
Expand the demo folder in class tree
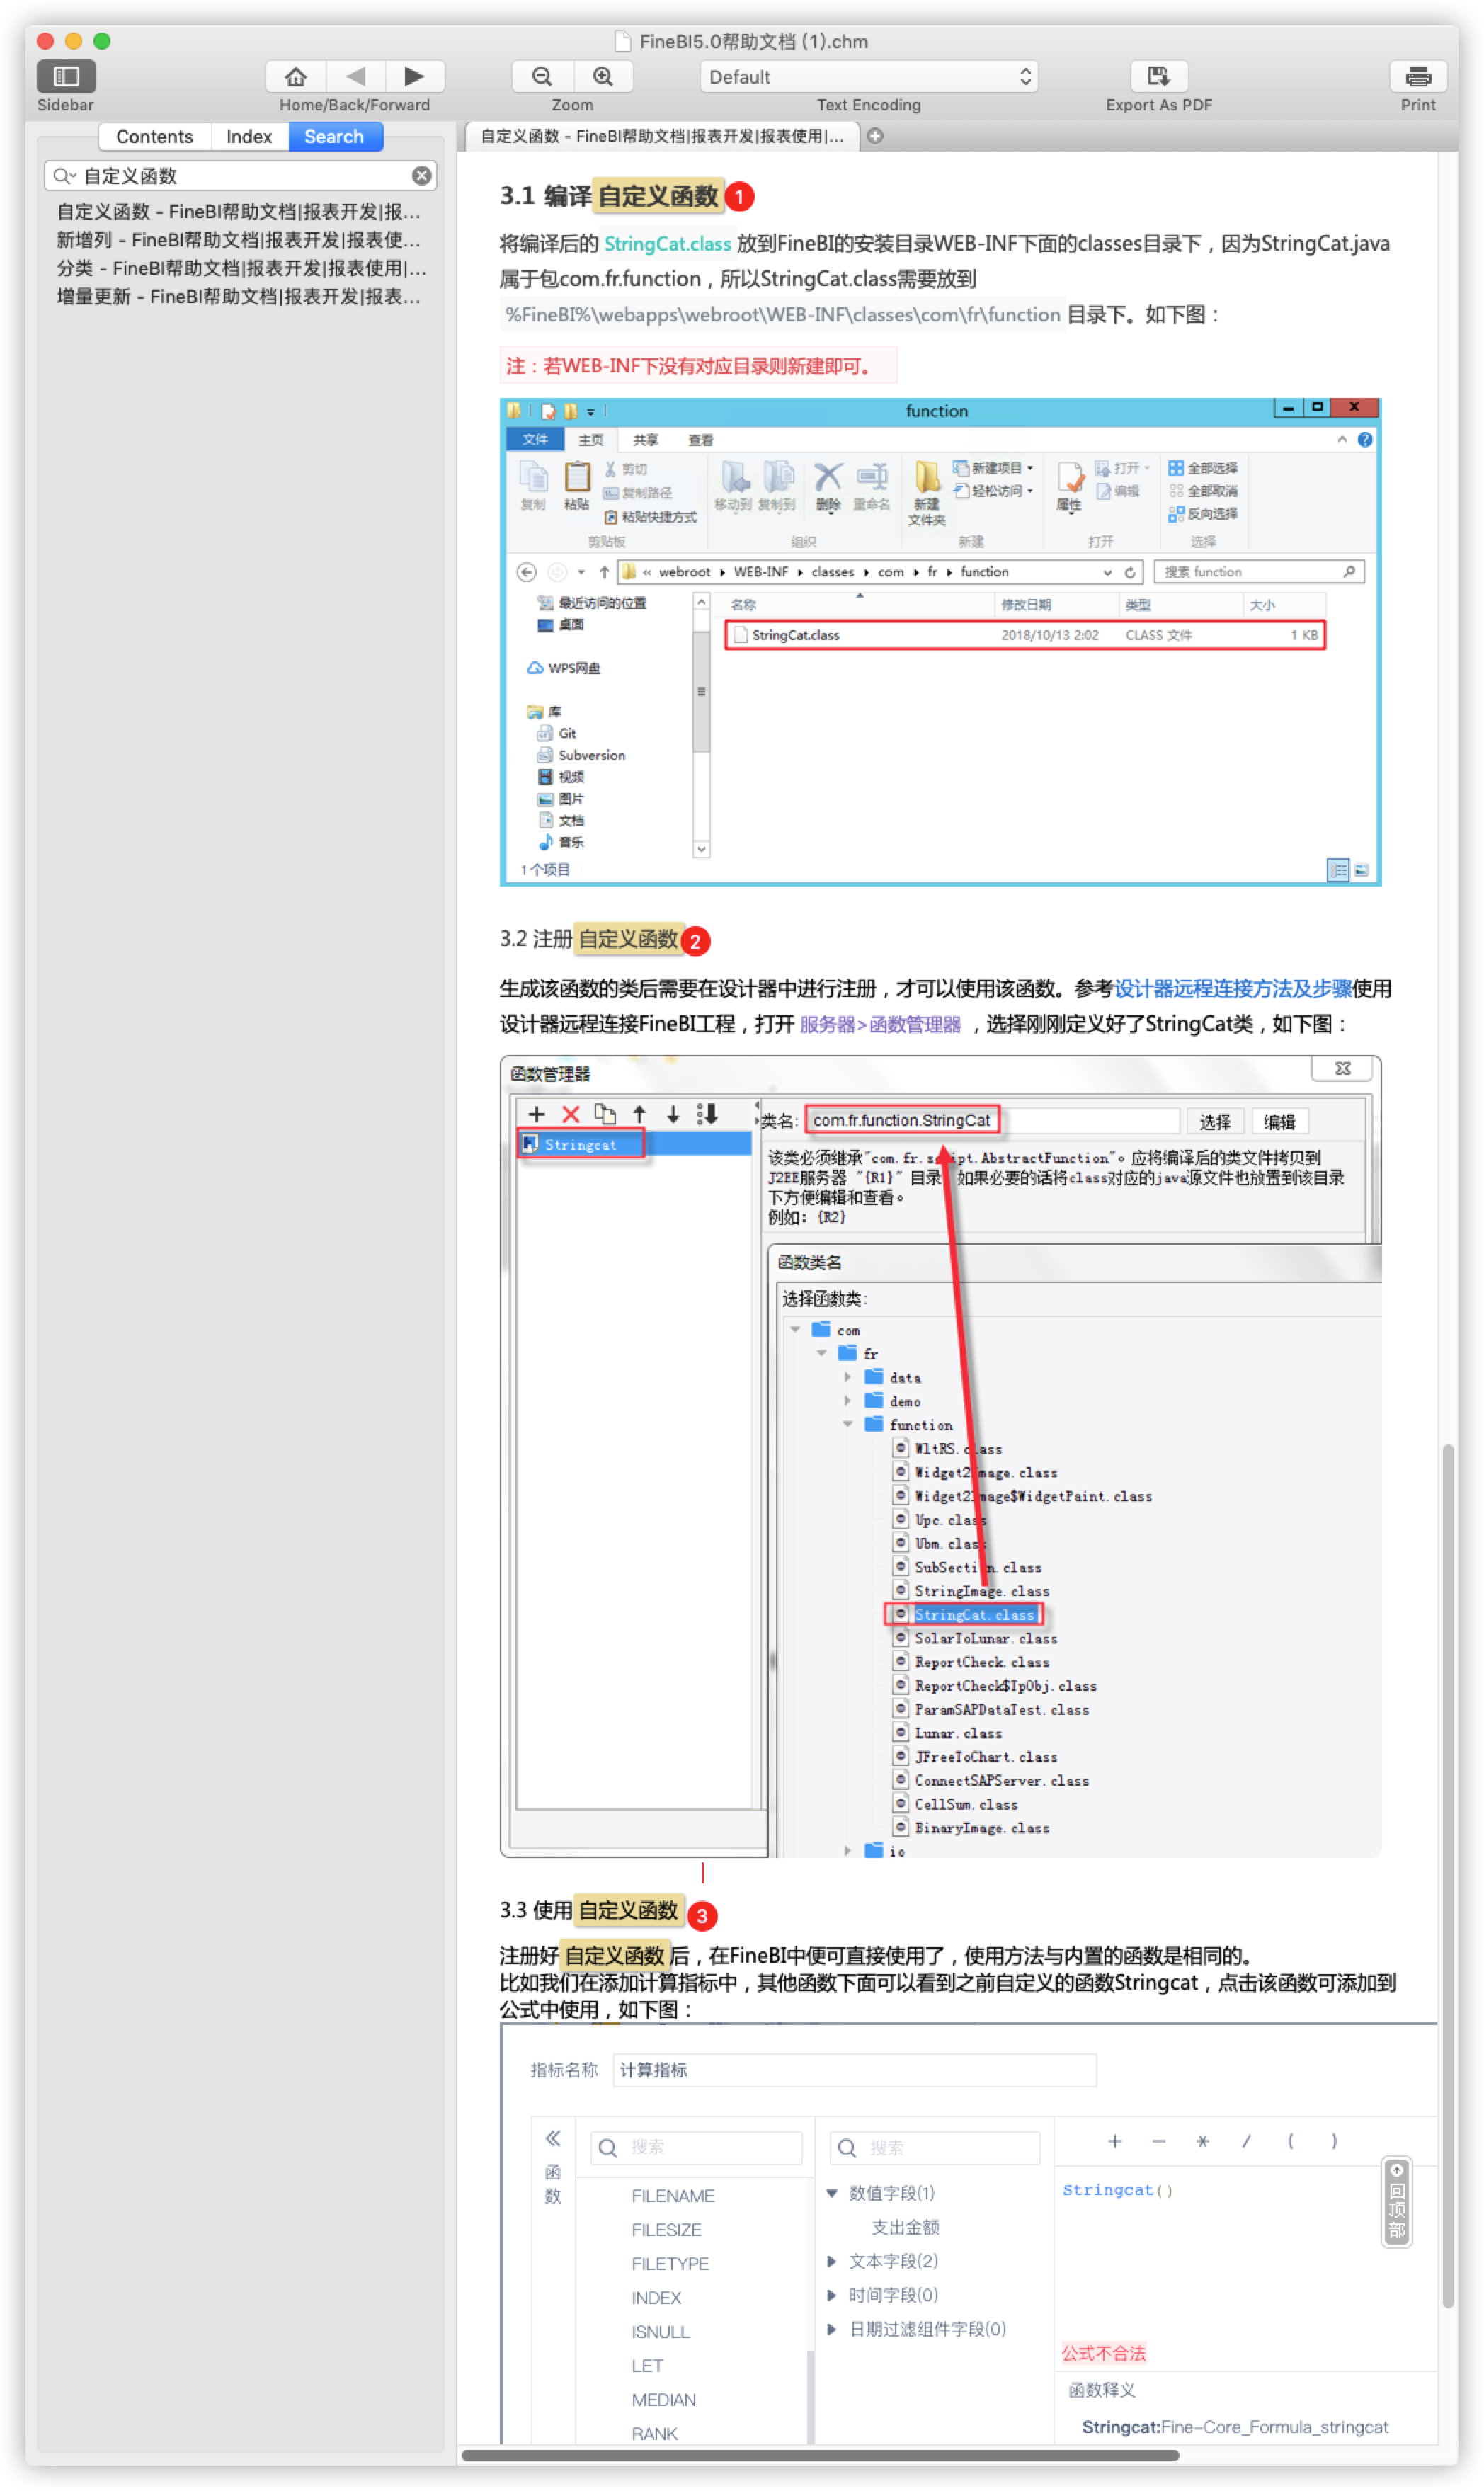[x=847, y=1401]
